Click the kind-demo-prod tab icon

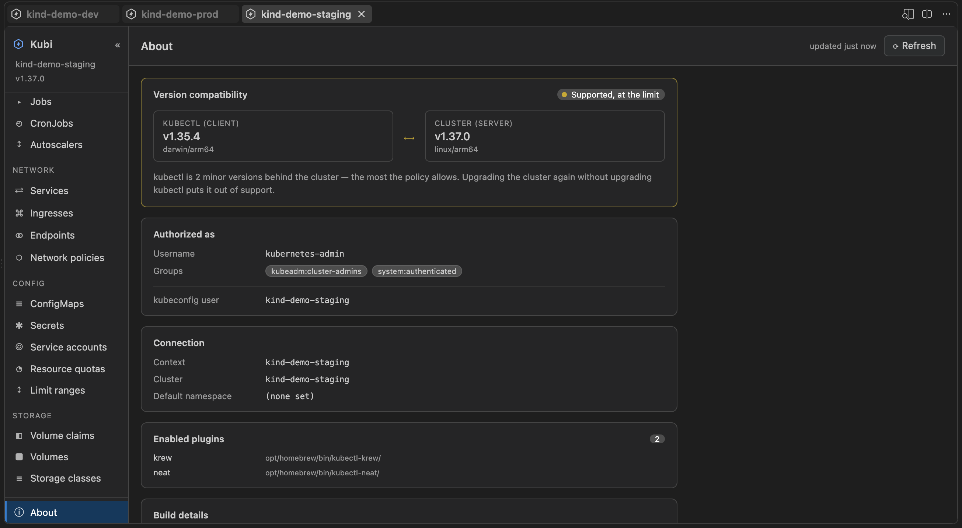(131, 14)
